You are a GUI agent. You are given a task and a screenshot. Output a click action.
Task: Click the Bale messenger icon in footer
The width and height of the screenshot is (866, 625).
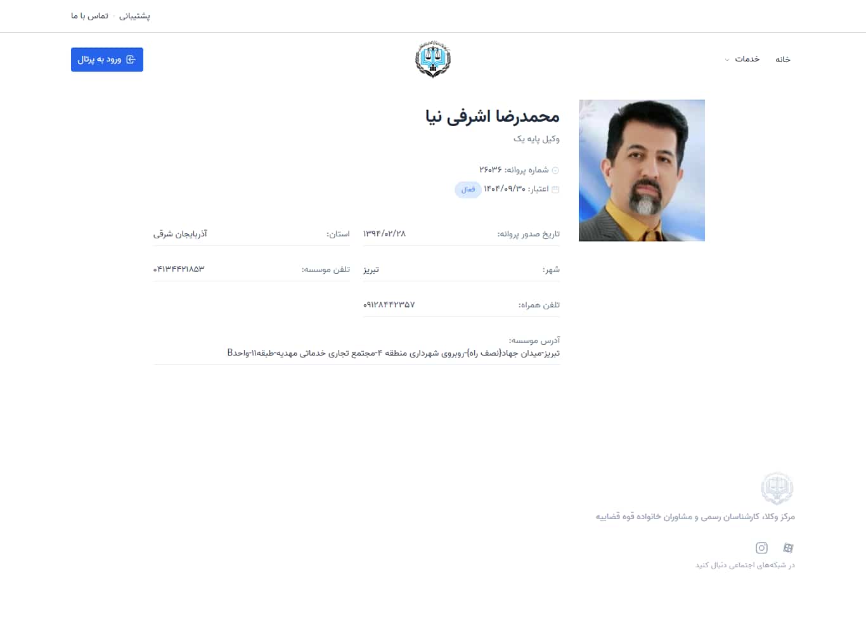[789, 548]
